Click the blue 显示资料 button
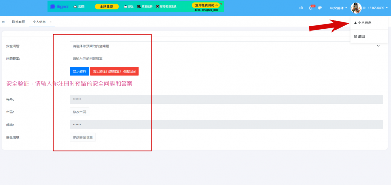This screenshot has width=391, height=185. (79, 71)
